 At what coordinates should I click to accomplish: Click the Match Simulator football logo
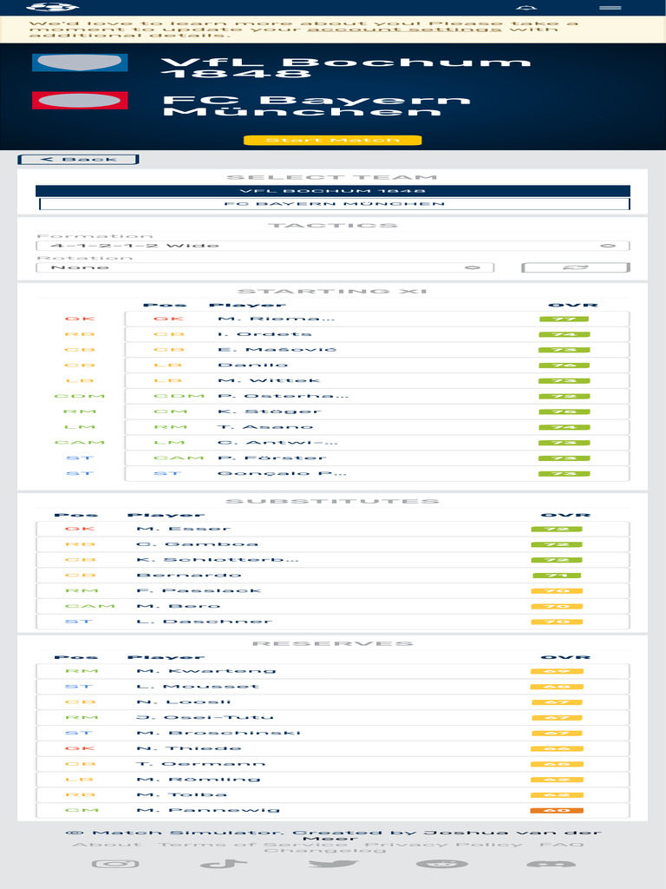(52, 7)
